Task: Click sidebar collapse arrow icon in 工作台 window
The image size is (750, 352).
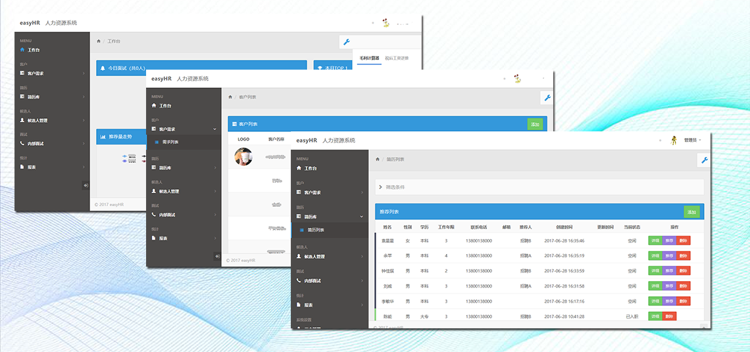Action: click(86, 186)
